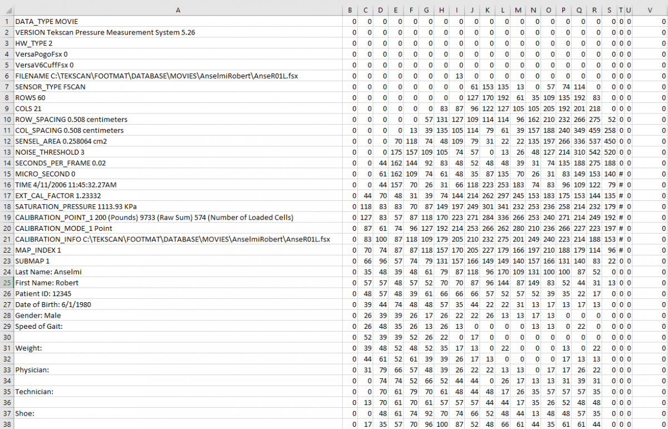
Task: Click value 100 in row 38
Action: (441, 423)
